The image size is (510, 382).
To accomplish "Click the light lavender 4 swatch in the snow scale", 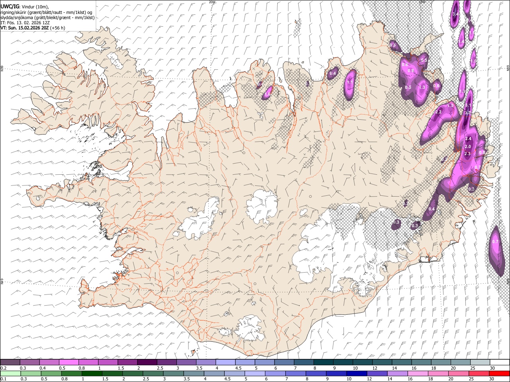I will tap(226, 362).
